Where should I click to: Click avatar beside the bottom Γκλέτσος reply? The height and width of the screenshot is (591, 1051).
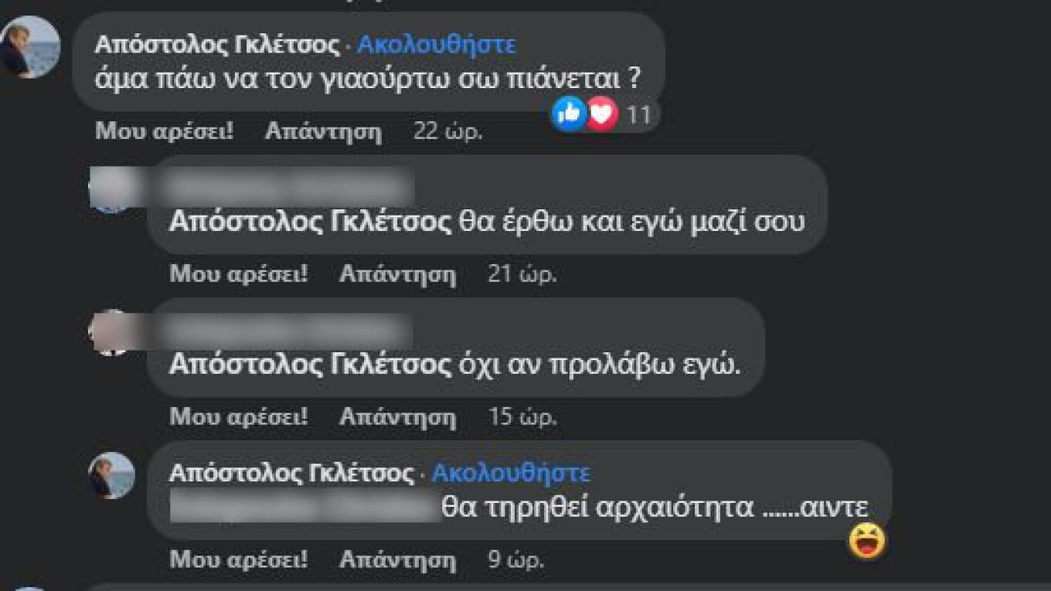(111, 475)
